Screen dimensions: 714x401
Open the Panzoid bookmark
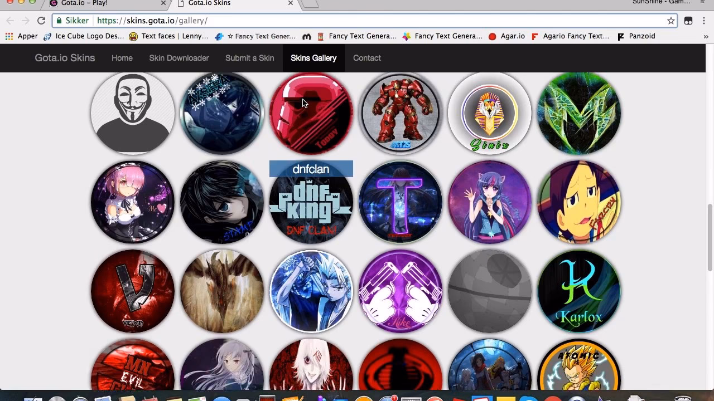pyautogui.click(x=636, y=36)
